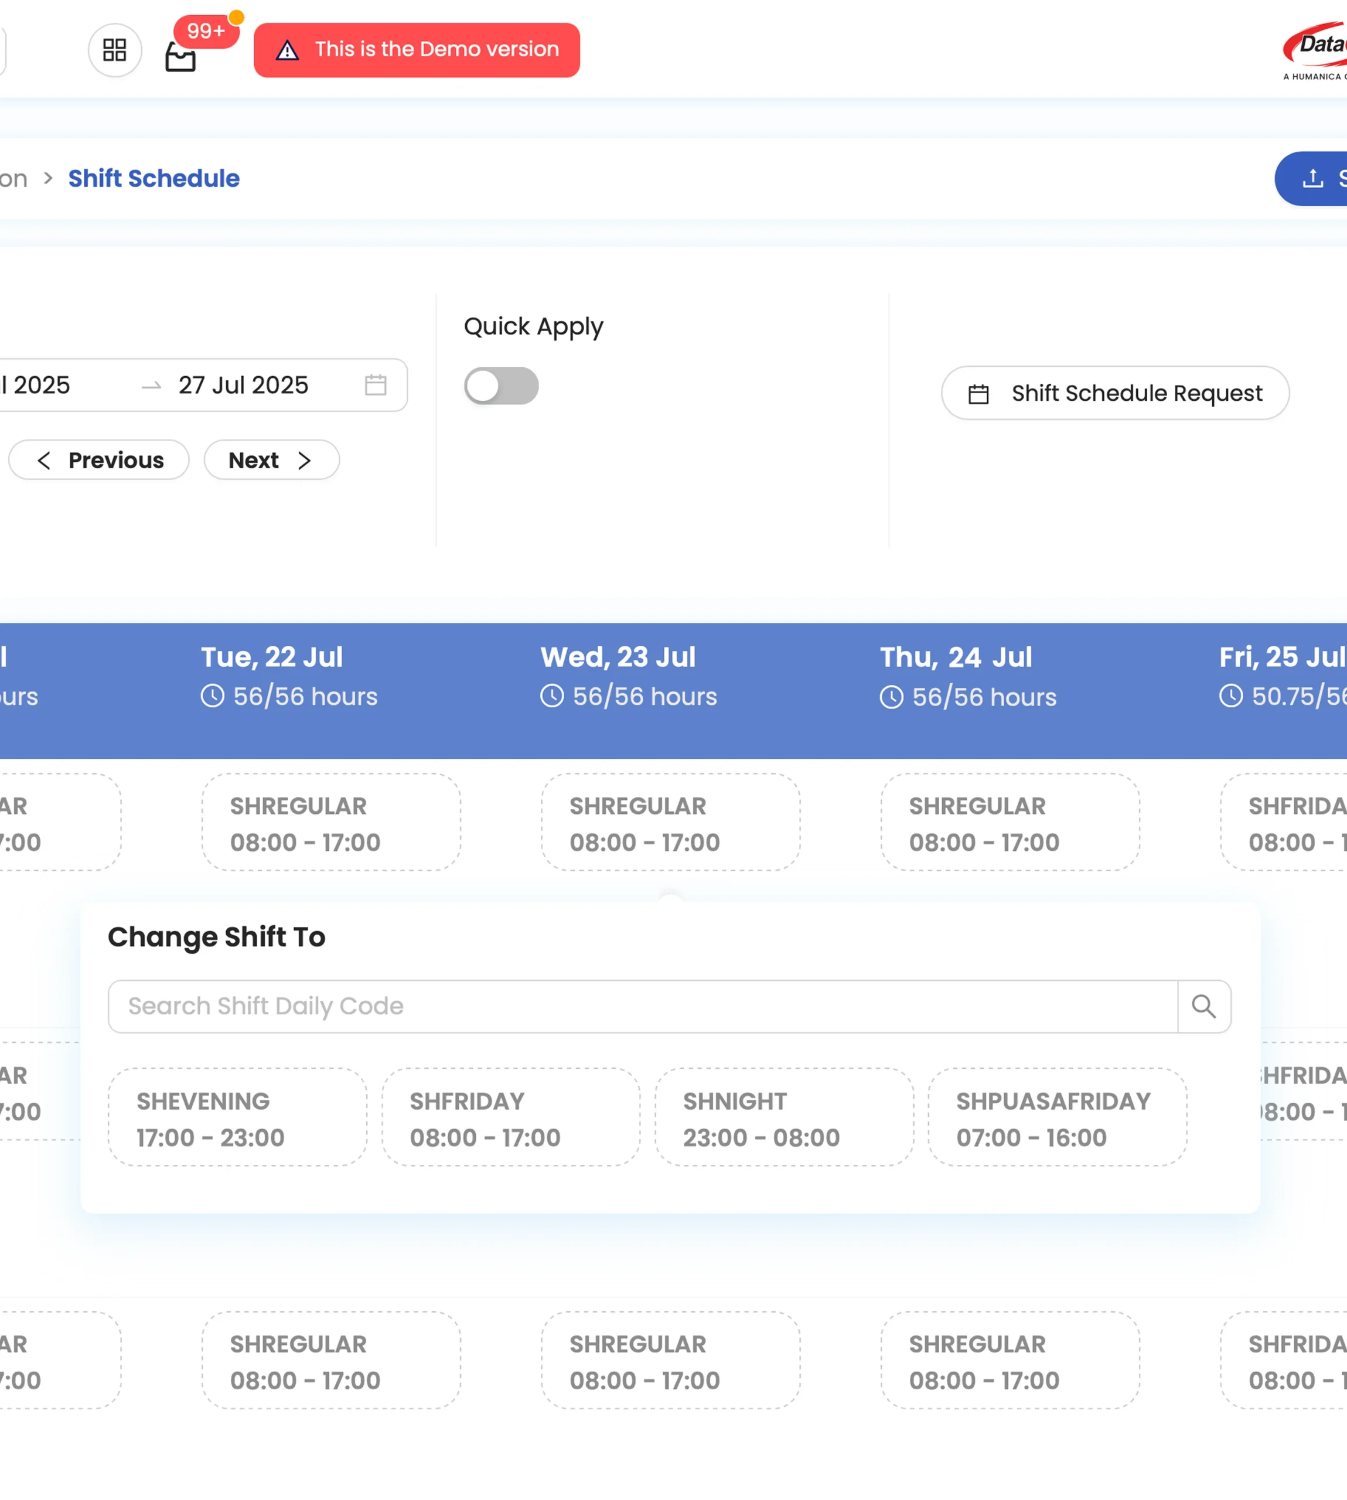Open the apps grid menu icon
The image size is (1347, 1500).
[x=115, y=50]
